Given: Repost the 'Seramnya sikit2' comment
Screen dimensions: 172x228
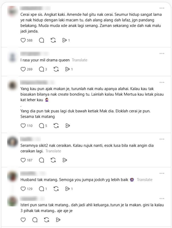Looking at the screenshot, I should point(53,160).
